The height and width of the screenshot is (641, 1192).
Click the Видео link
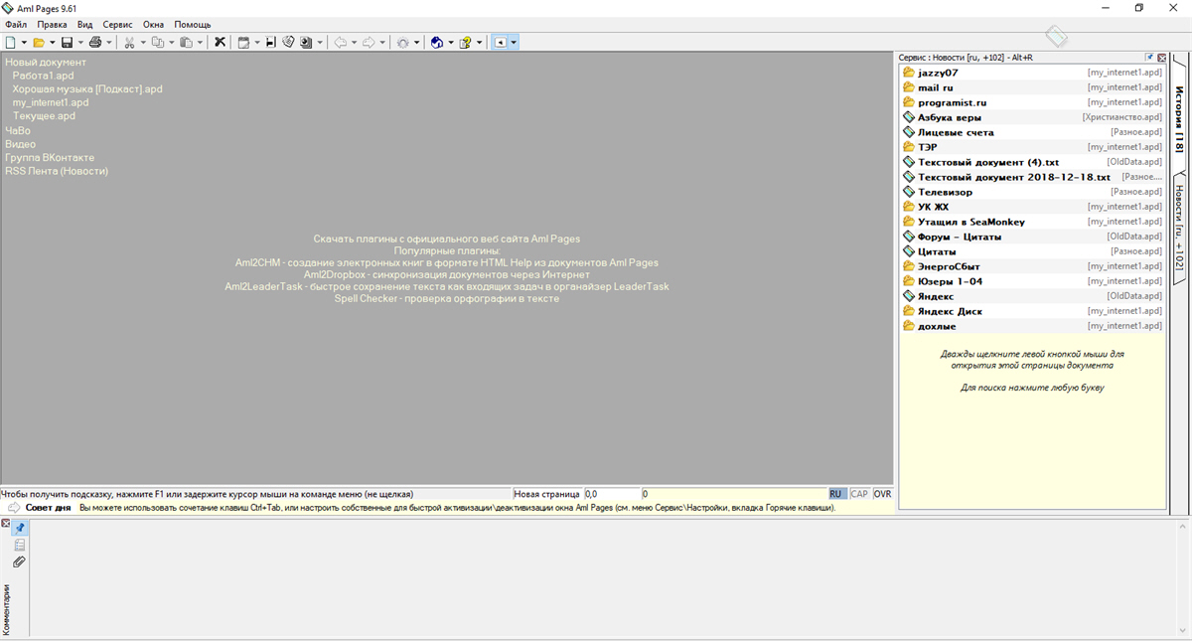click(20, 144)
